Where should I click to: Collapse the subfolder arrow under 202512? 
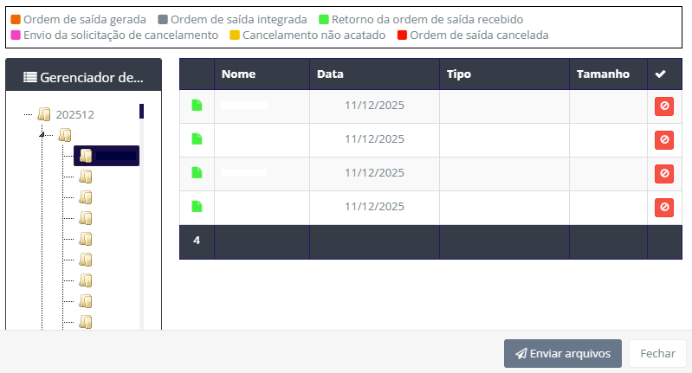tap(41, 134)
